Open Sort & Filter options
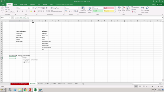164x92 pixels. point(143,10)
